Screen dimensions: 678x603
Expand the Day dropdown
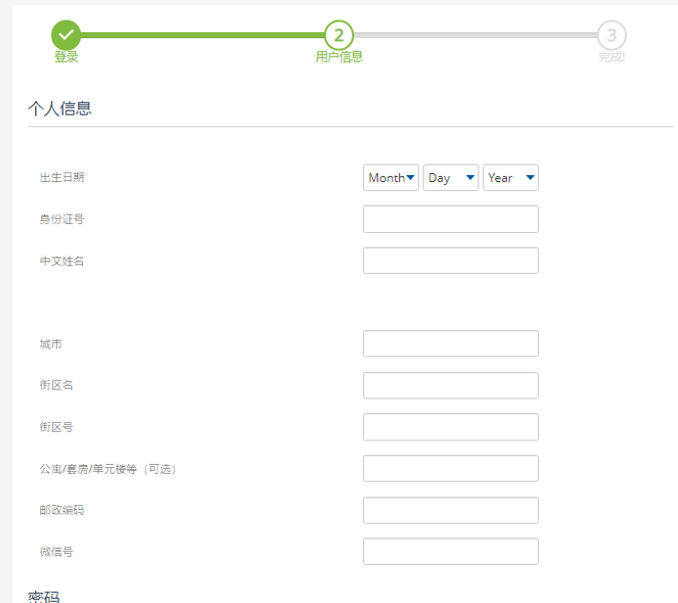tap(451, 177)
